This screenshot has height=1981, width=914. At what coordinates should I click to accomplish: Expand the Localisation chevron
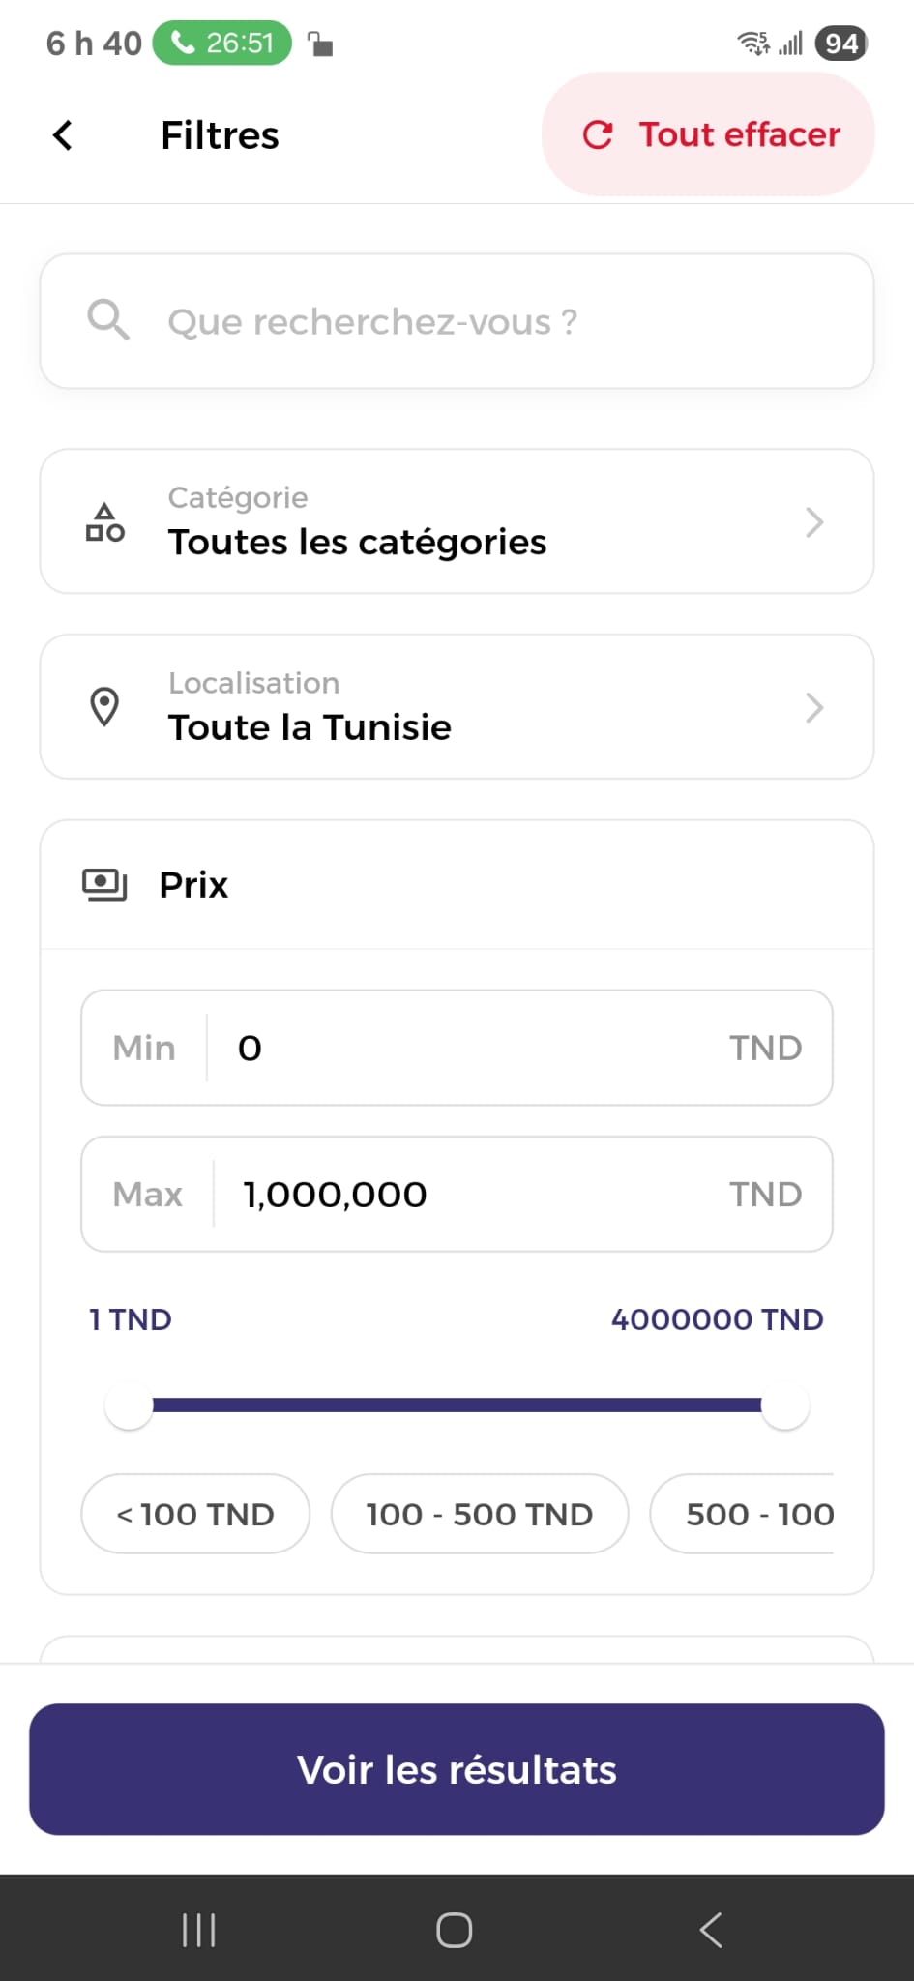click(814, 708)
